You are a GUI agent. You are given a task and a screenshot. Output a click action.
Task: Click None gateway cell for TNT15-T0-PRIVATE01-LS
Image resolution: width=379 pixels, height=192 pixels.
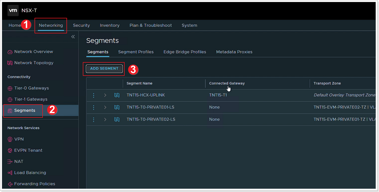pos(214,107)
